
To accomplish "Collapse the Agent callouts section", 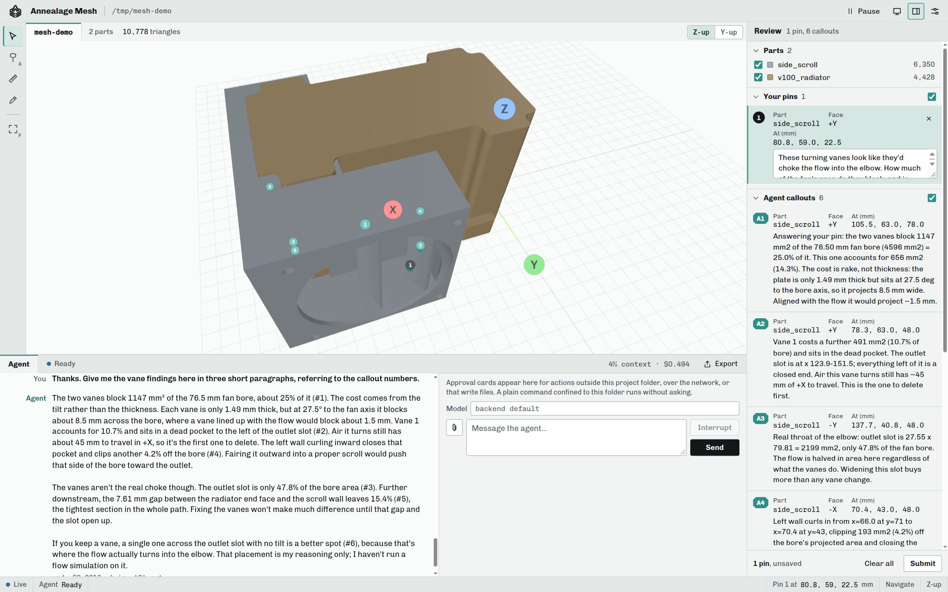I will [x=756, y=198].
